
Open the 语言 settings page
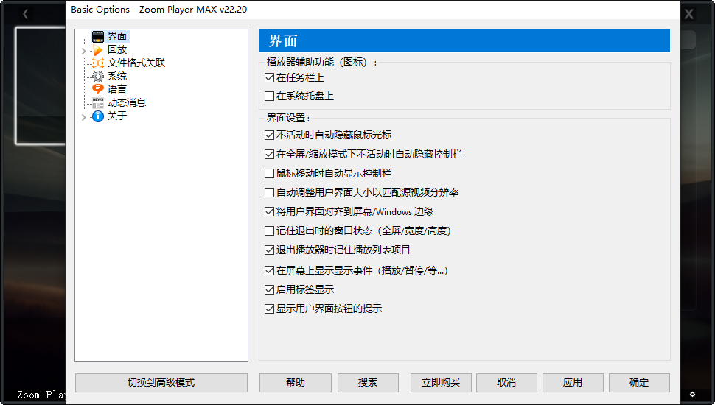pos(117,89)
